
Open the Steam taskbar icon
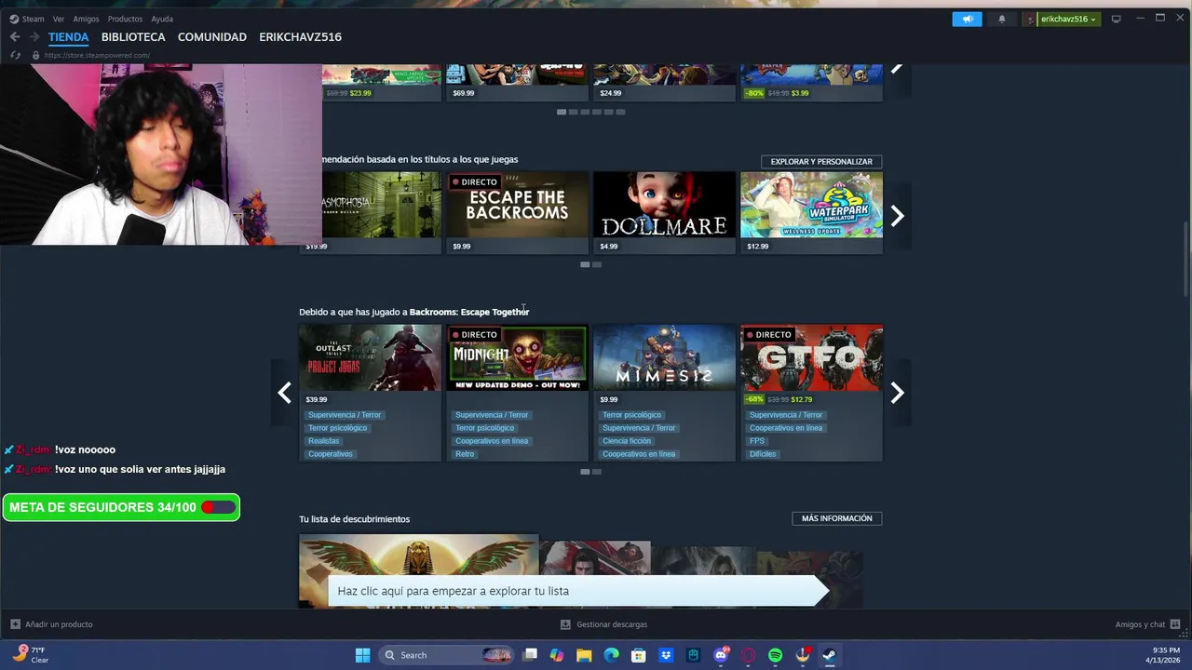coord(829,655)
